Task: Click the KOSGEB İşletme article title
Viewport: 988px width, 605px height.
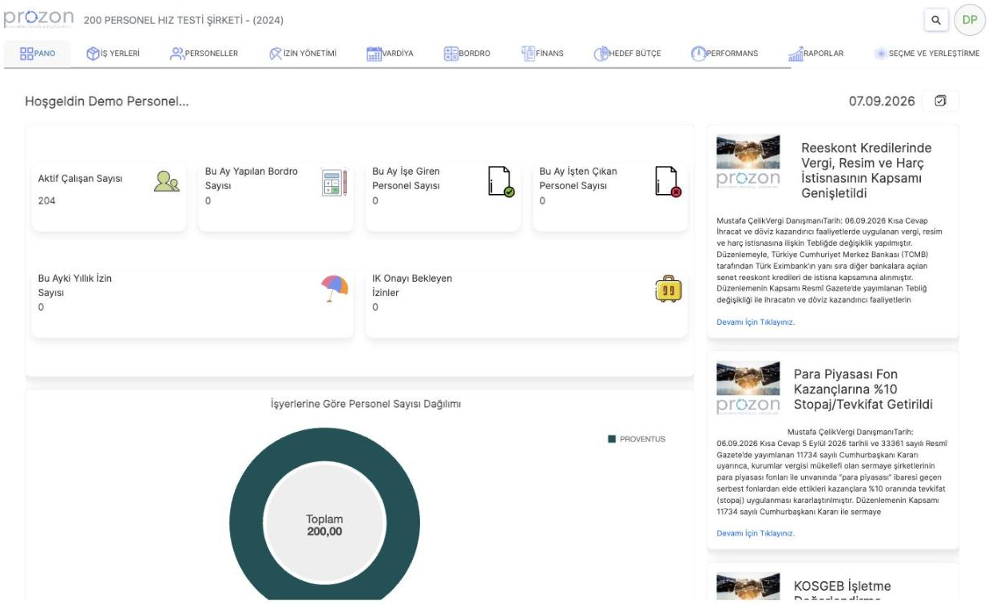Action: (842, 592)
